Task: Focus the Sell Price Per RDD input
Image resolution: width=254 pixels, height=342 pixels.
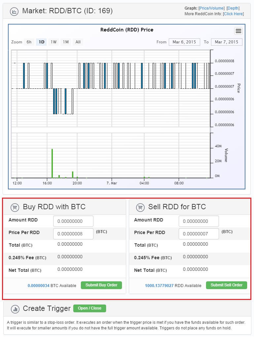Action: click(199, 234)
